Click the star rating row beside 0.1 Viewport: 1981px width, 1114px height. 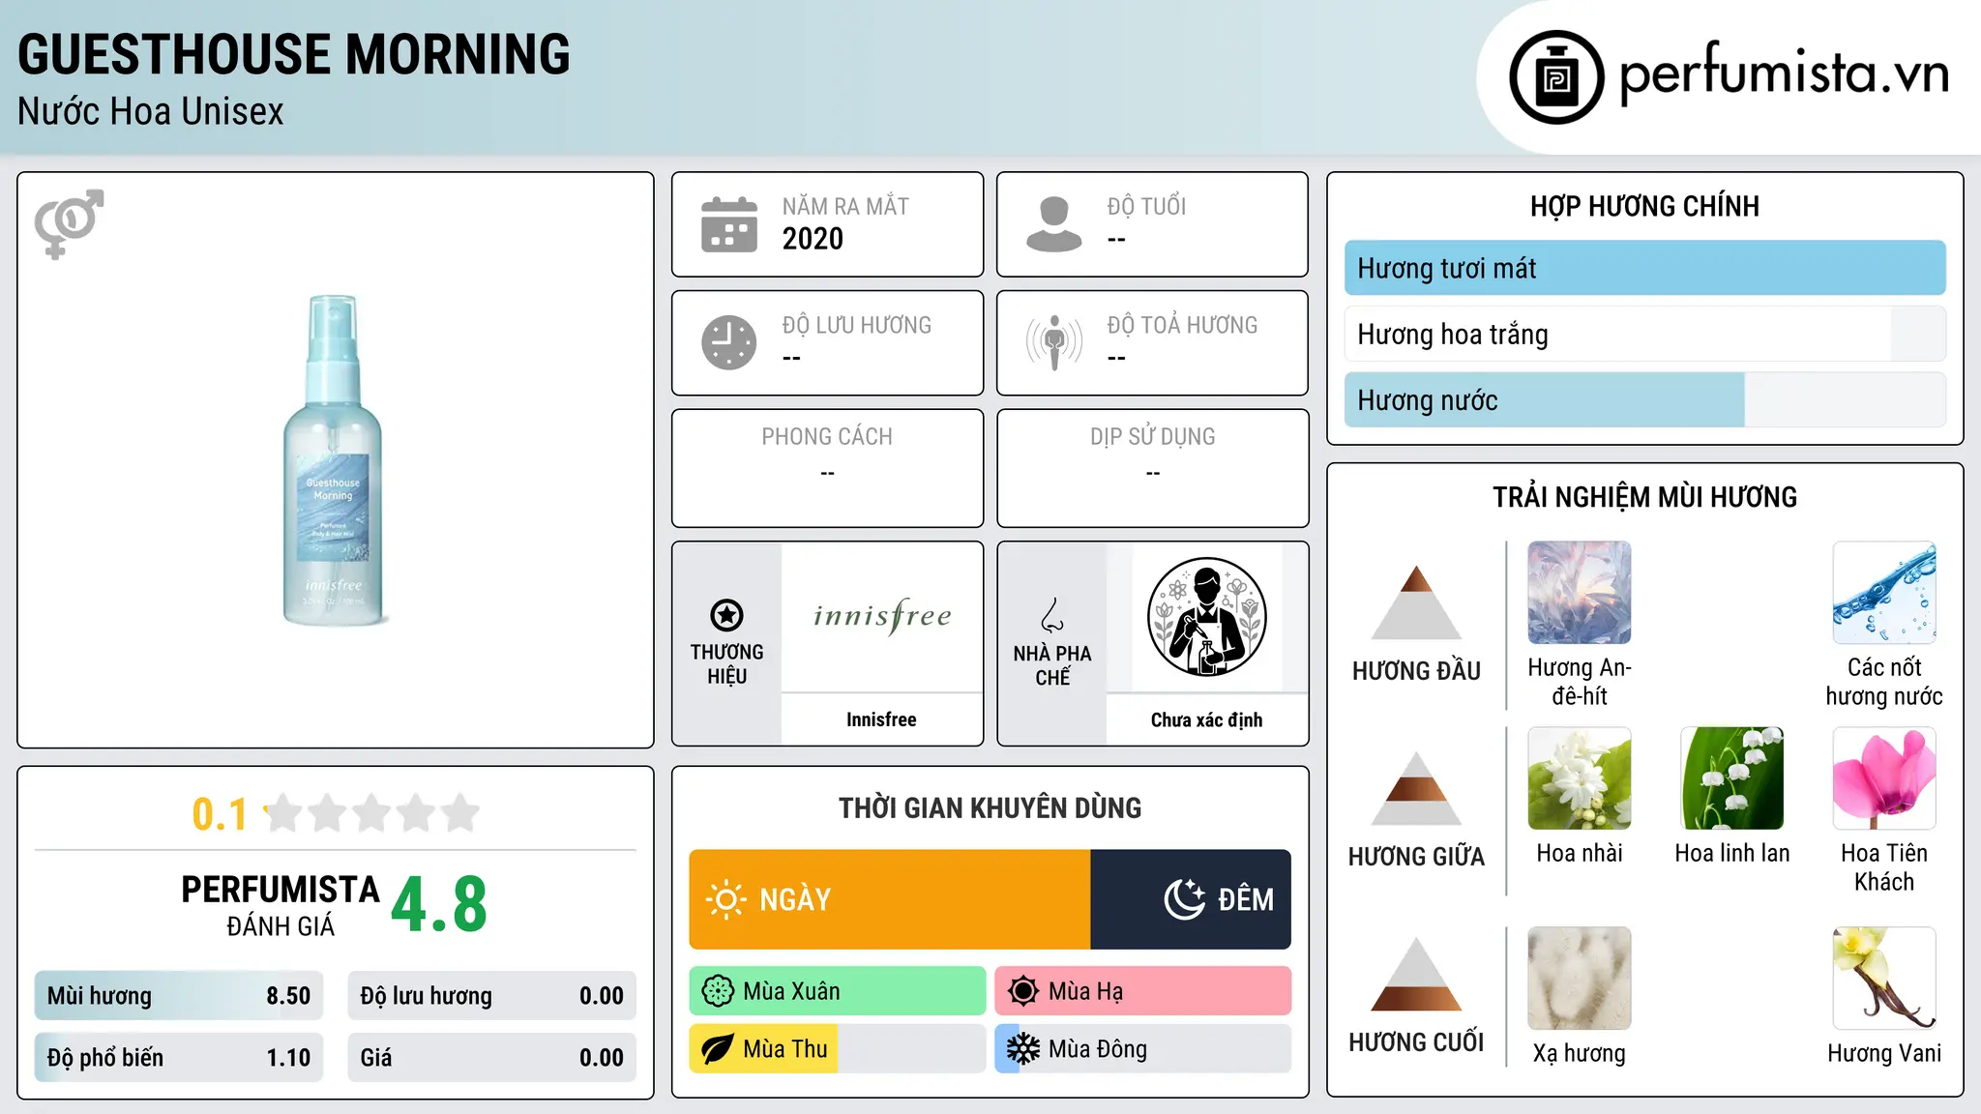pyautogui.click(x=372, y=813)
